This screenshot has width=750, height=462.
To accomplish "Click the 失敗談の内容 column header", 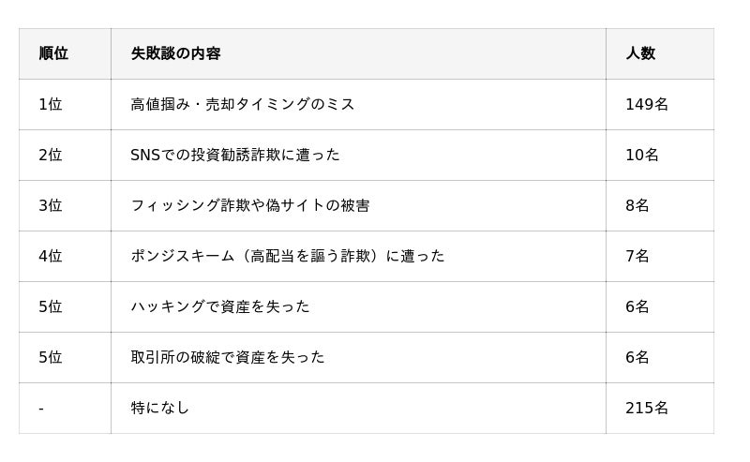I will pos(175,53).
